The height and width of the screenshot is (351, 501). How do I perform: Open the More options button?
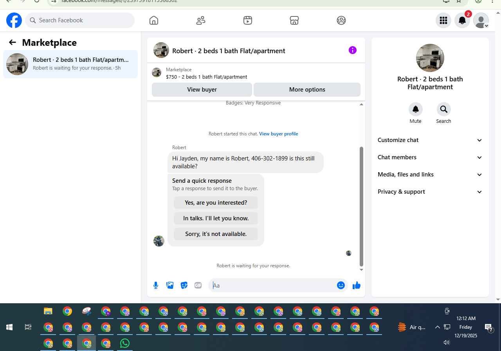[307, 90]
